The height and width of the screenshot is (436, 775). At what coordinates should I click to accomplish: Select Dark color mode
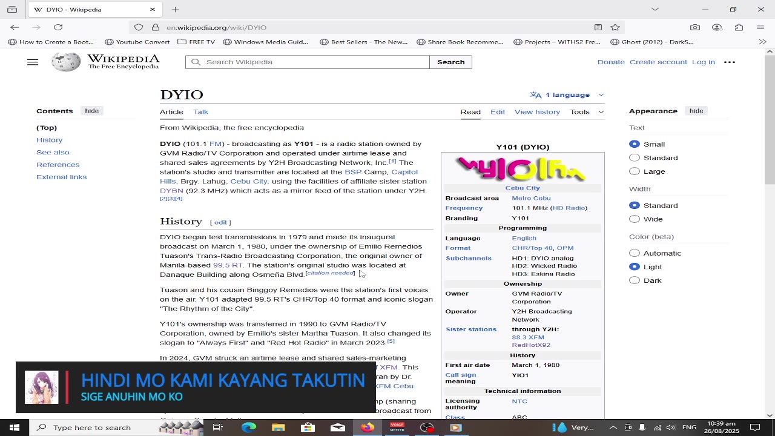point(635,280)
